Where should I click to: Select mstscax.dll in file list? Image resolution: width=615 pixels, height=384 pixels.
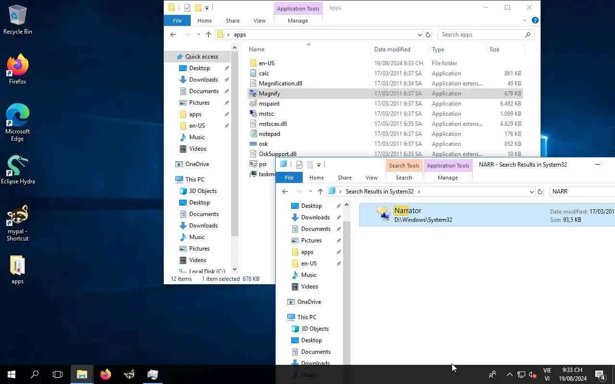pos(272,124)
